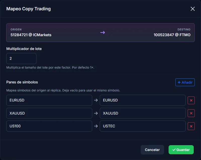Click the Multiplicador de lote label

pos(24,49)
